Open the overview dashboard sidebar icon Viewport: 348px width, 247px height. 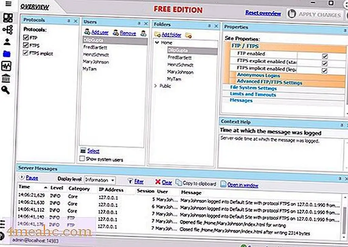point(8,18)
